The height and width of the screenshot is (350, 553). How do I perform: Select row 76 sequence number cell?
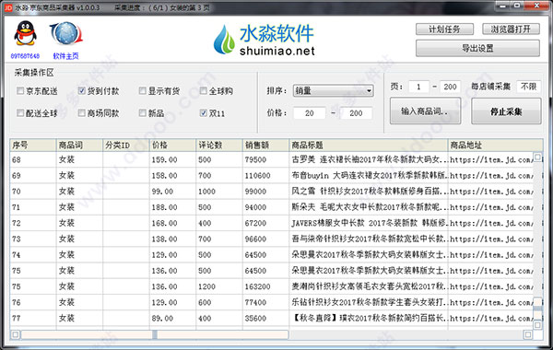click(x=33, y=302)
